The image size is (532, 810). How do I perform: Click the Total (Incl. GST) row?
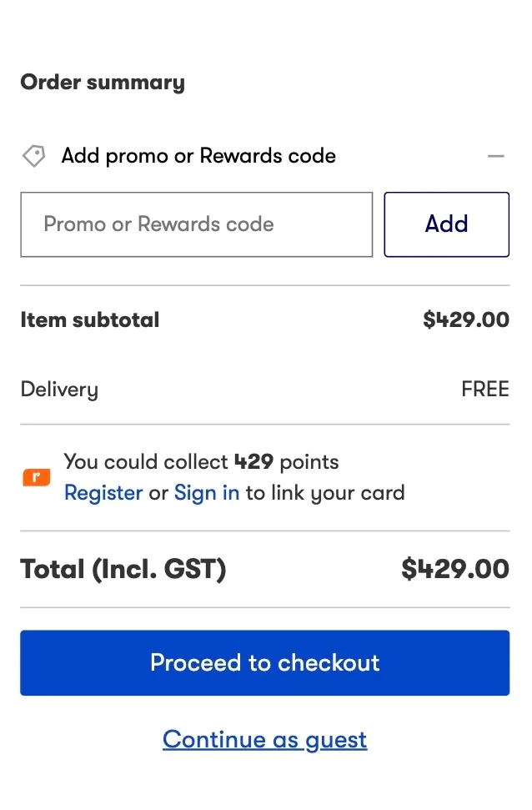click(123, 568)
